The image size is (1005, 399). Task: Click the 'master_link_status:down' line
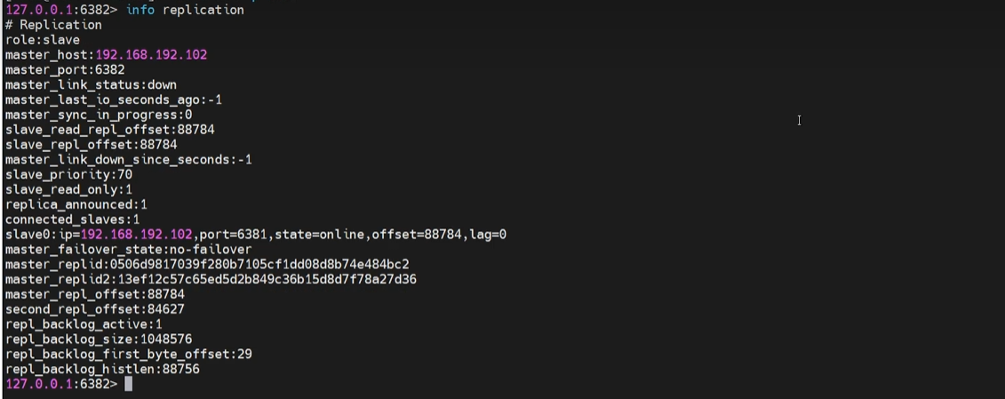click(x=91, y=85)
